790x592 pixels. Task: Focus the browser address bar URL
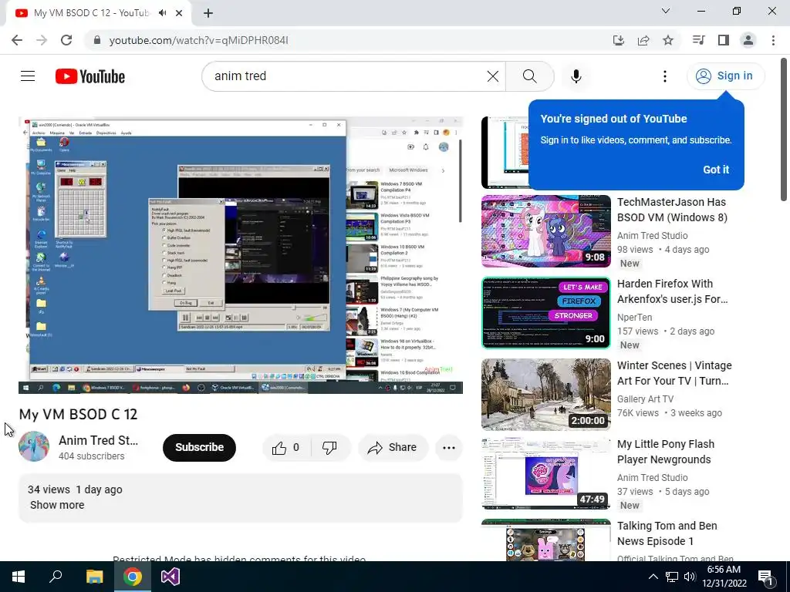198,40
